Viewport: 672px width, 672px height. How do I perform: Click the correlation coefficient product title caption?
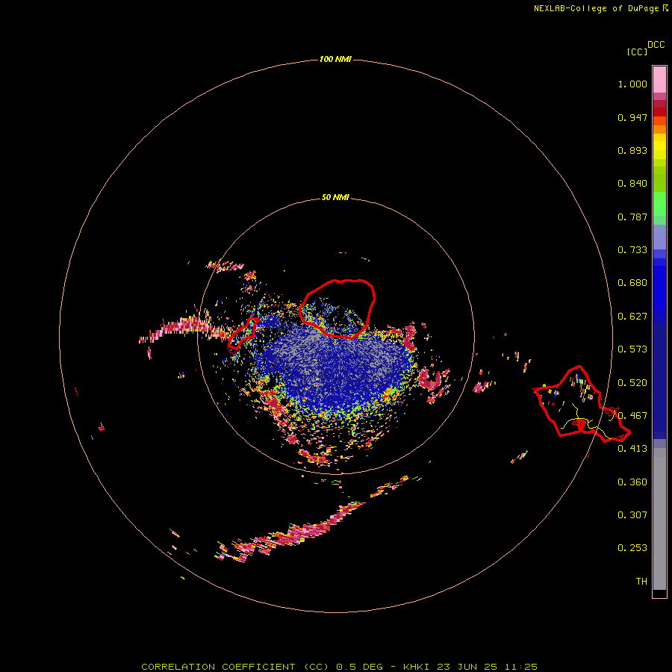pyautogui.click(x=339, y=667)
